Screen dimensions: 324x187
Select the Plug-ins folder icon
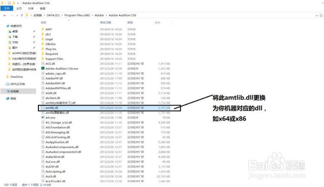(43, 49)
